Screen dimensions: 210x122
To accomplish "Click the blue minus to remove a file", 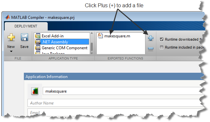I will tap(151, 48).
